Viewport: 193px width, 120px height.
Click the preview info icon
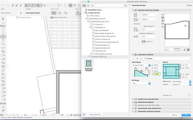pyautogui.click(x=162, y=27)
